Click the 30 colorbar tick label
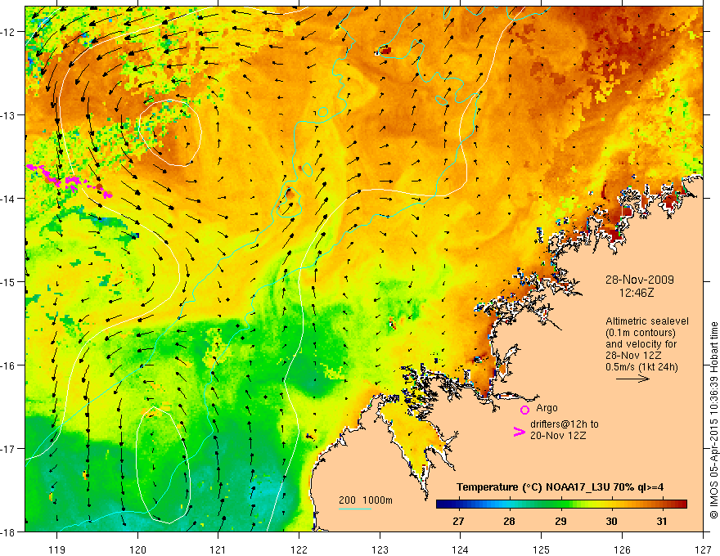The height and width of the screenshot is (556, 720). point(611,521)
